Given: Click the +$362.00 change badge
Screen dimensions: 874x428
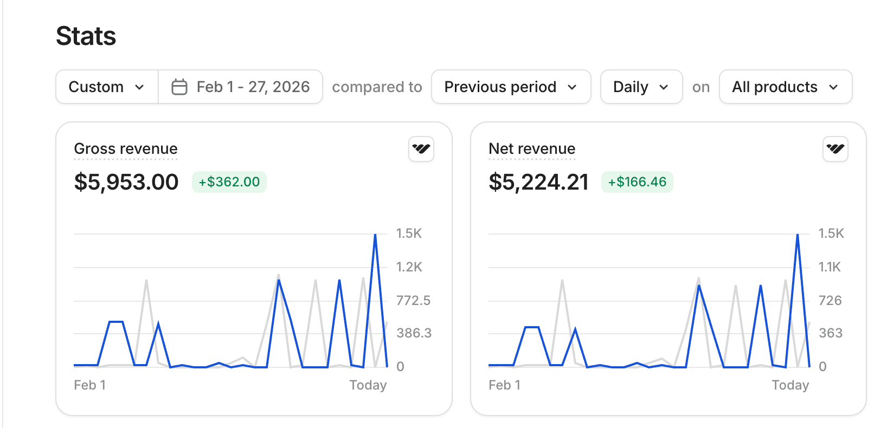Looking at the screenshot, I should (229, 182).
